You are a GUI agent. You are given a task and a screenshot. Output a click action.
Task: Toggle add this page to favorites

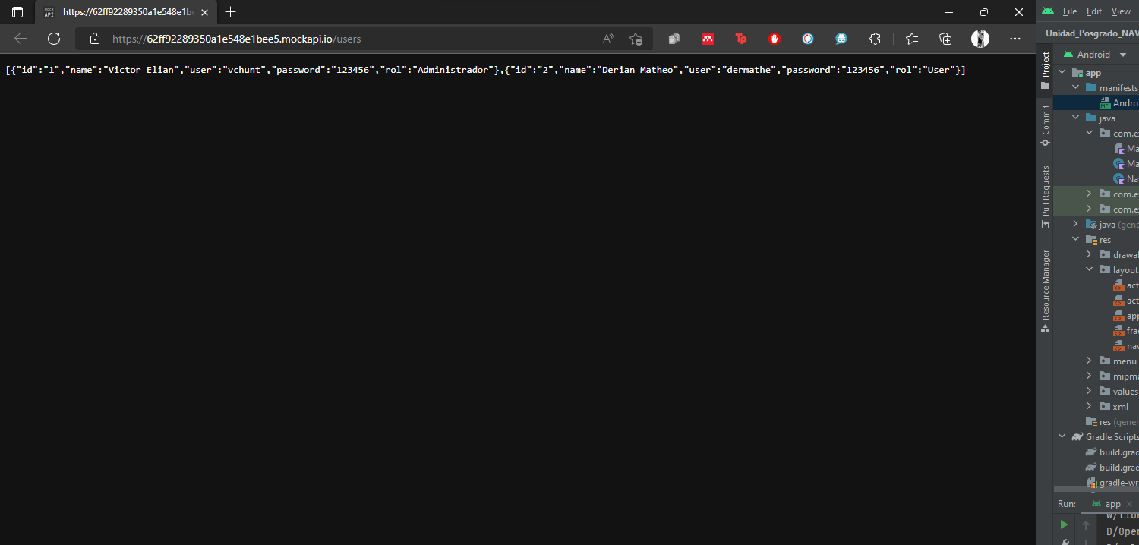tap(636, 38)
